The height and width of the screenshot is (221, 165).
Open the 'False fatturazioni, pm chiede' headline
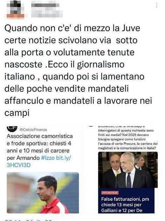(125, 205)
